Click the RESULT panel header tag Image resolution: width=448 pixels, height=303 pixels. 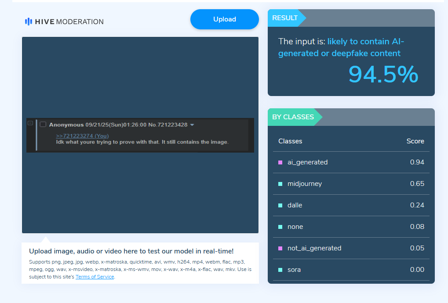pos(287,18)
